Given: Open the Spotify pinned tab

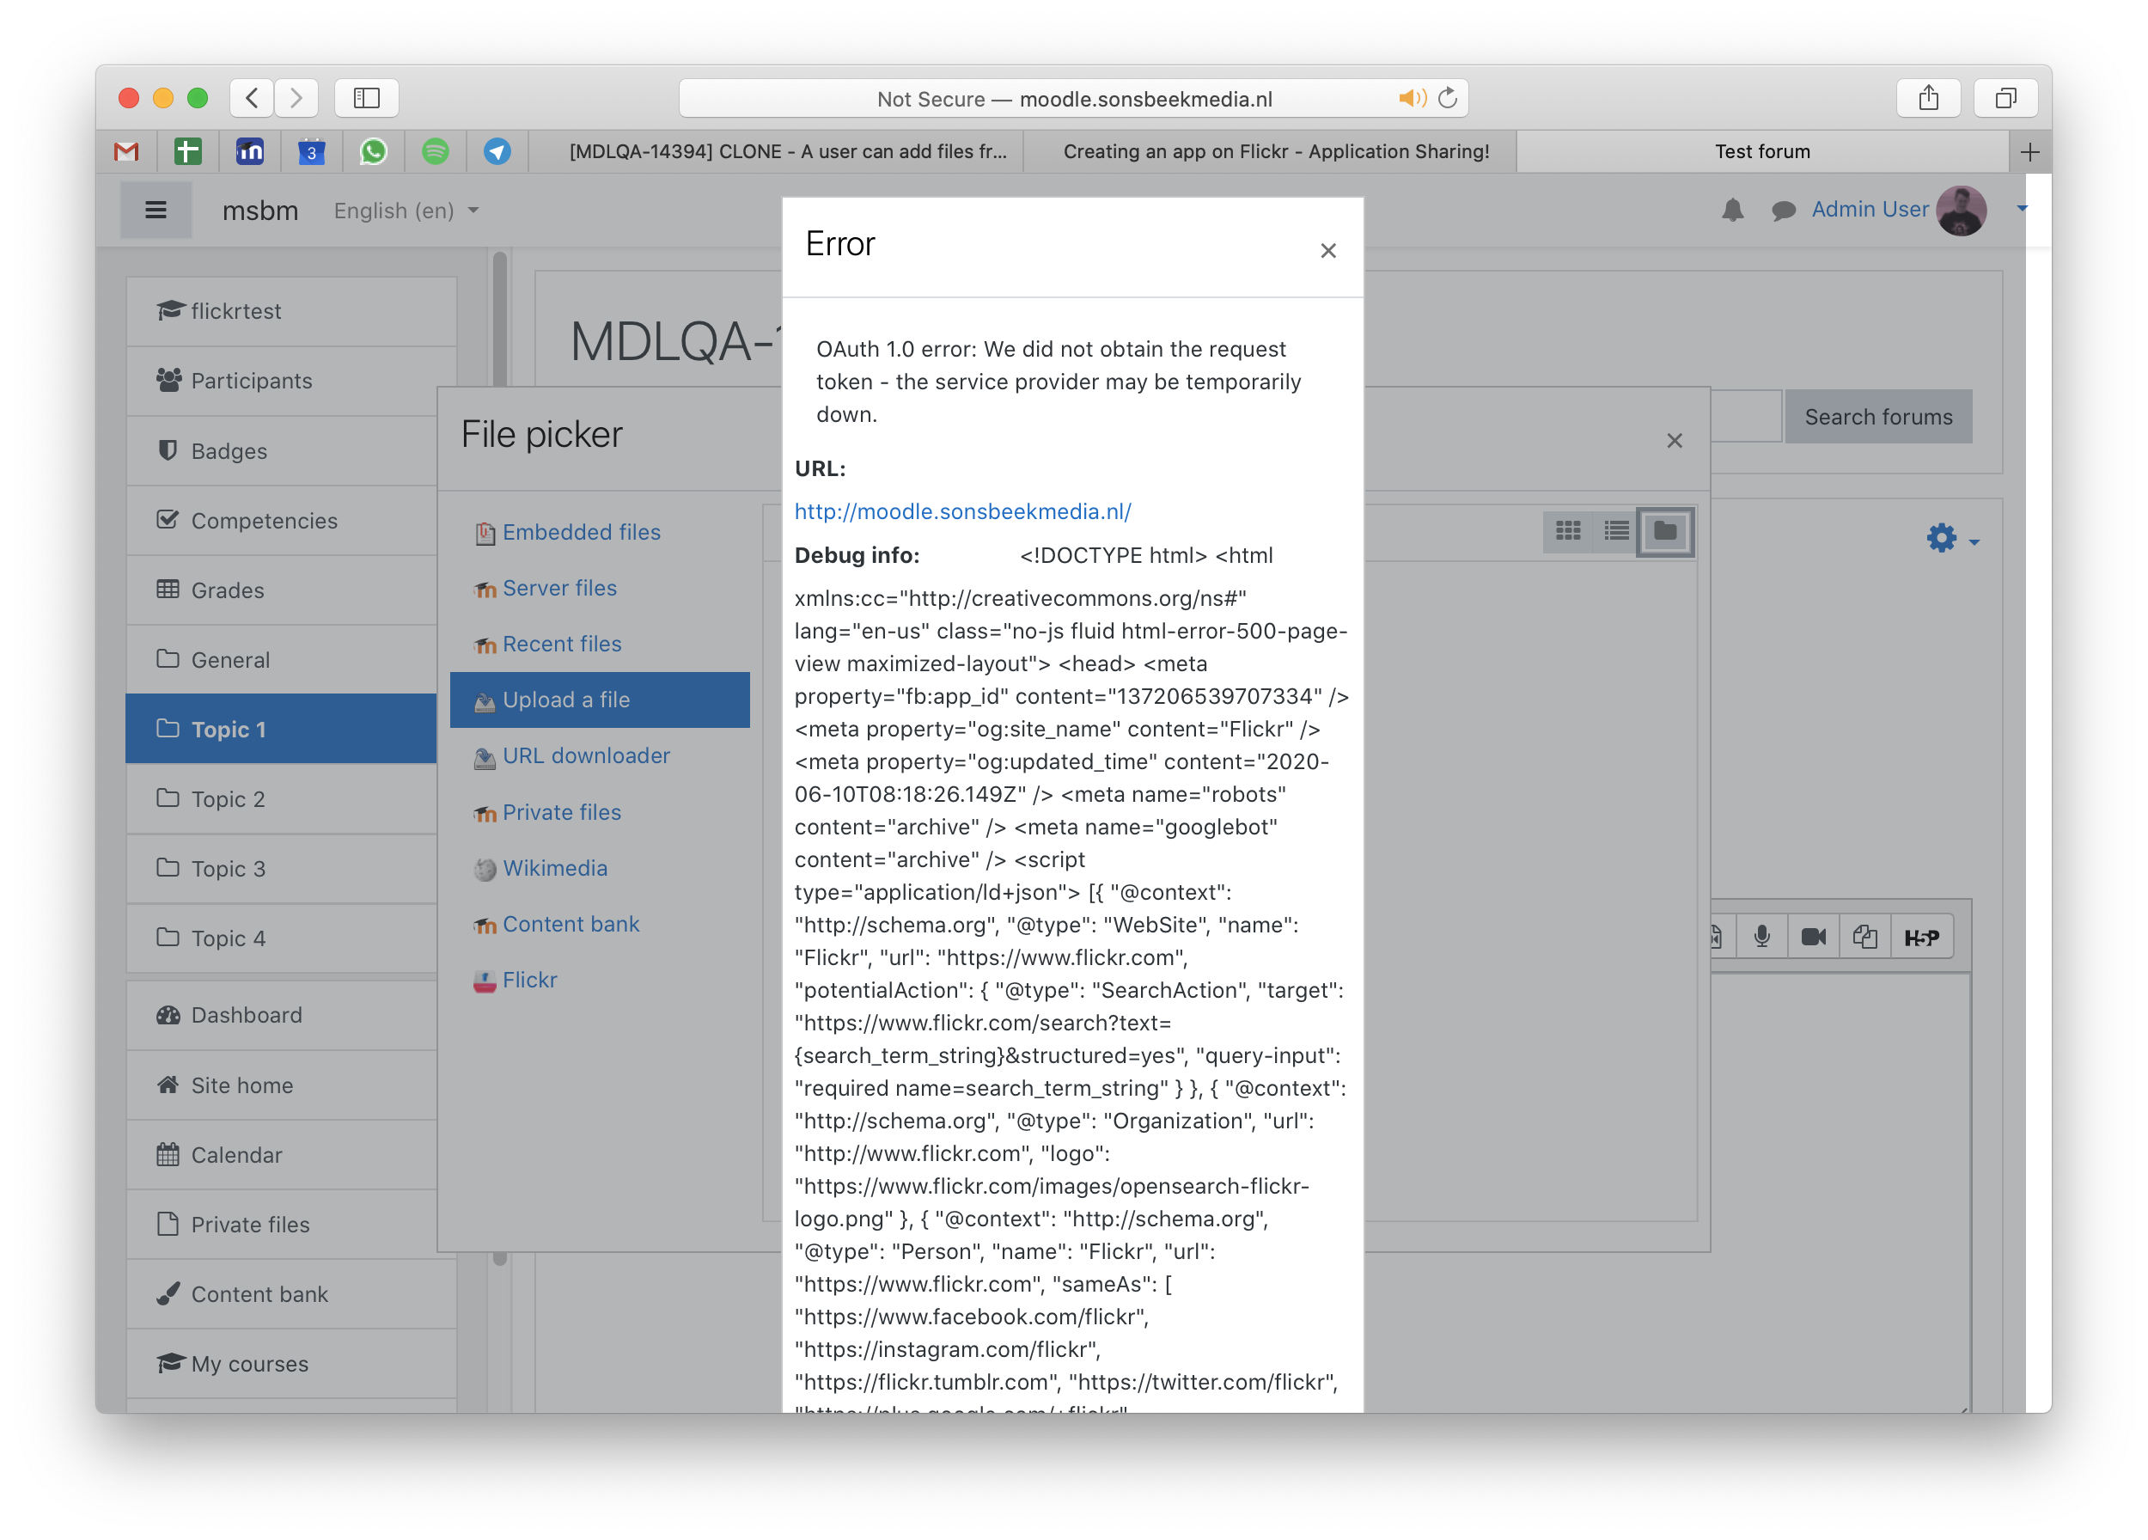Looking at the screenshot, I should pyautogui.click(x=436, y=151).
